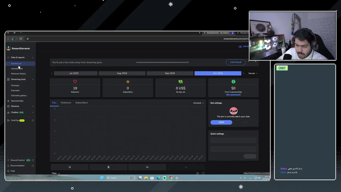Open Activity feed in the sidebar

click(x=17, y=69)
